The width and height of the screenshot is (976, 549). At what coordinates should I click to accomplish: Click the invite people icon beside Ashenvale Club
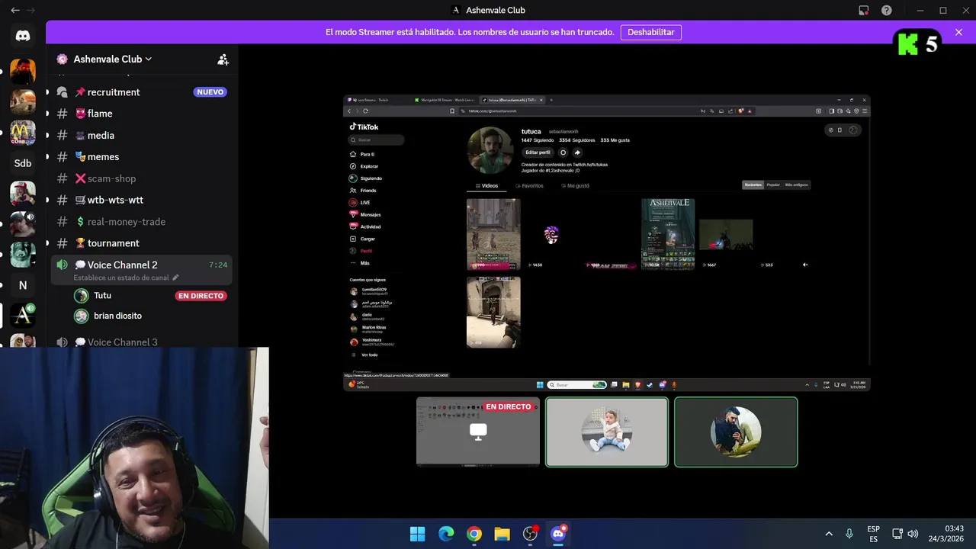[223, 59]
